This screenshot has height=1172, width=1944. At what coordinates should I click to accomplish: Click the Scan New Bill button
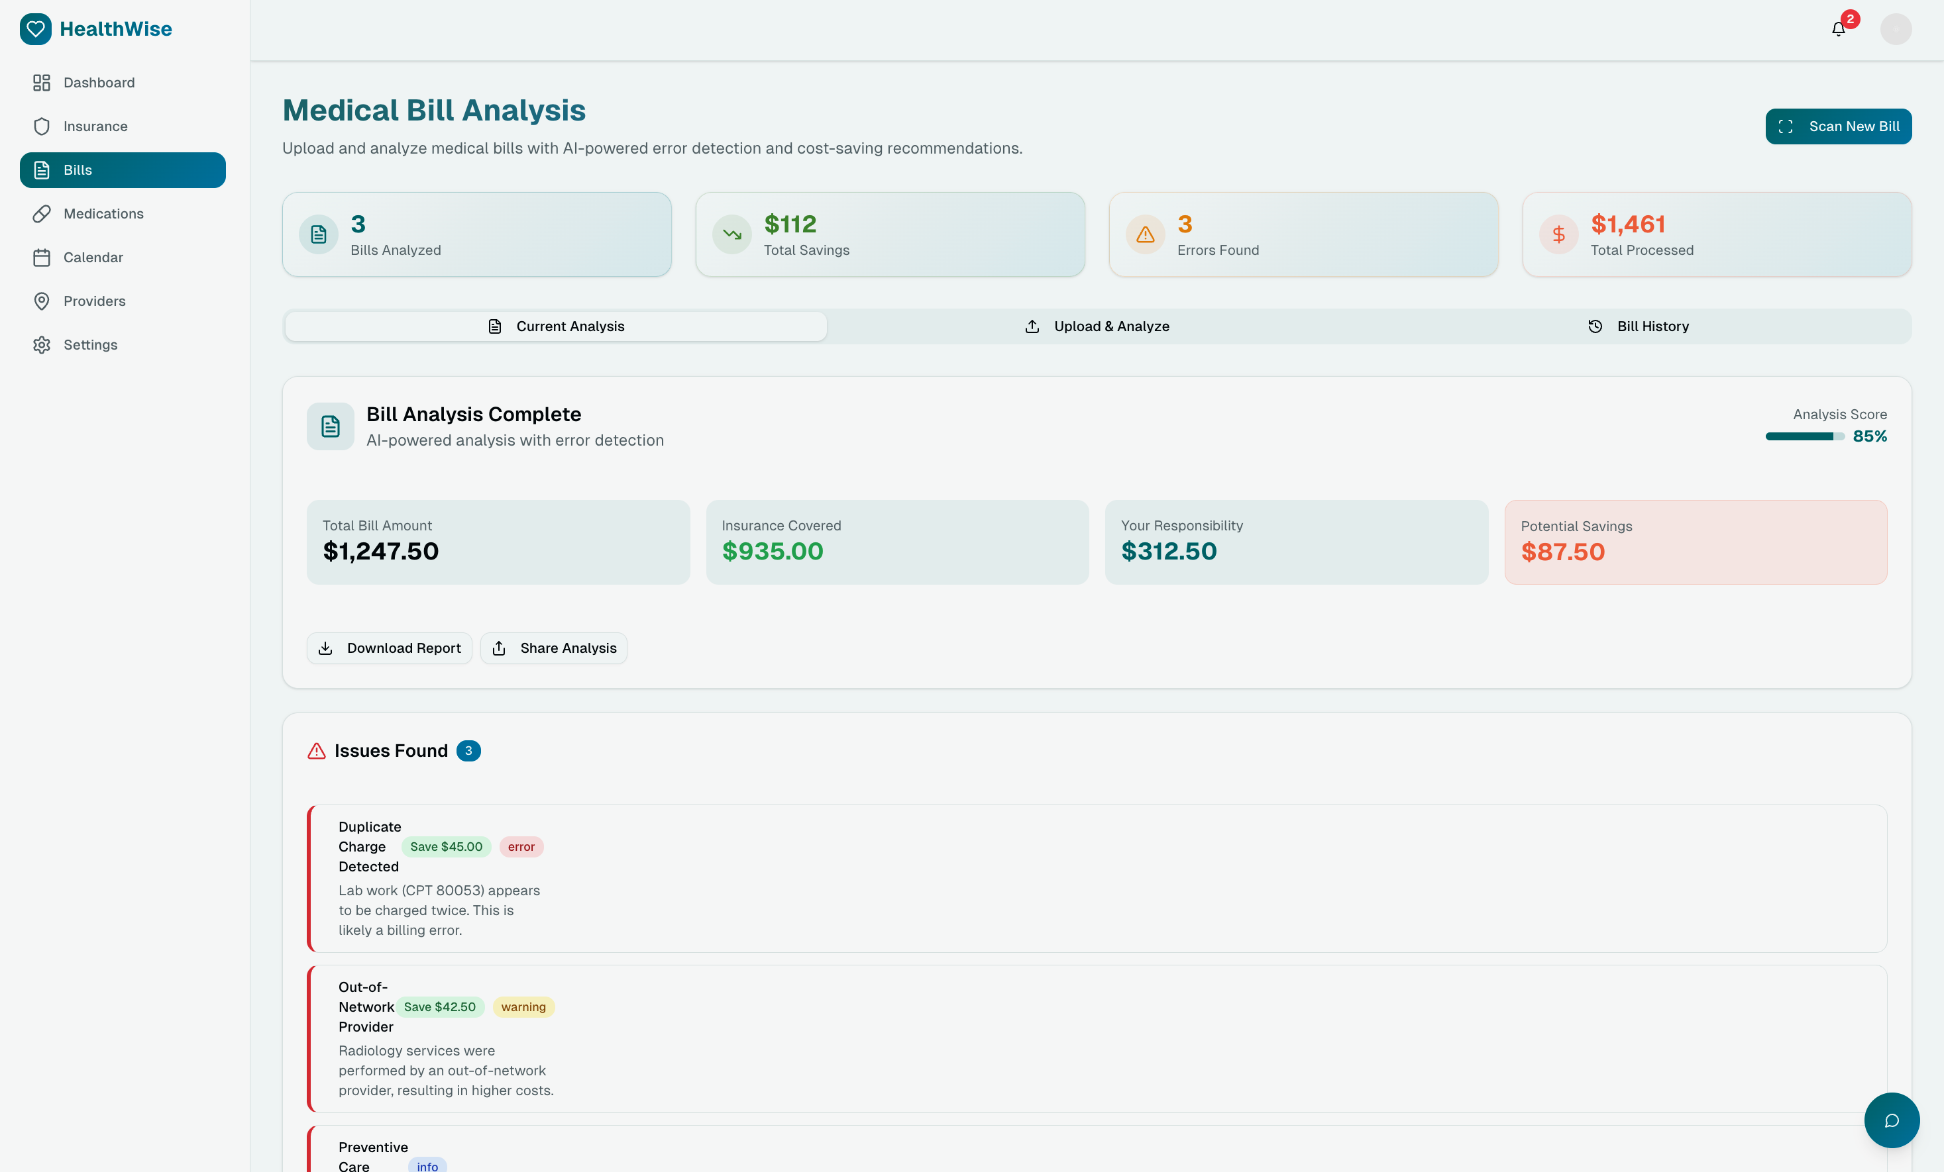point(1837,126)
